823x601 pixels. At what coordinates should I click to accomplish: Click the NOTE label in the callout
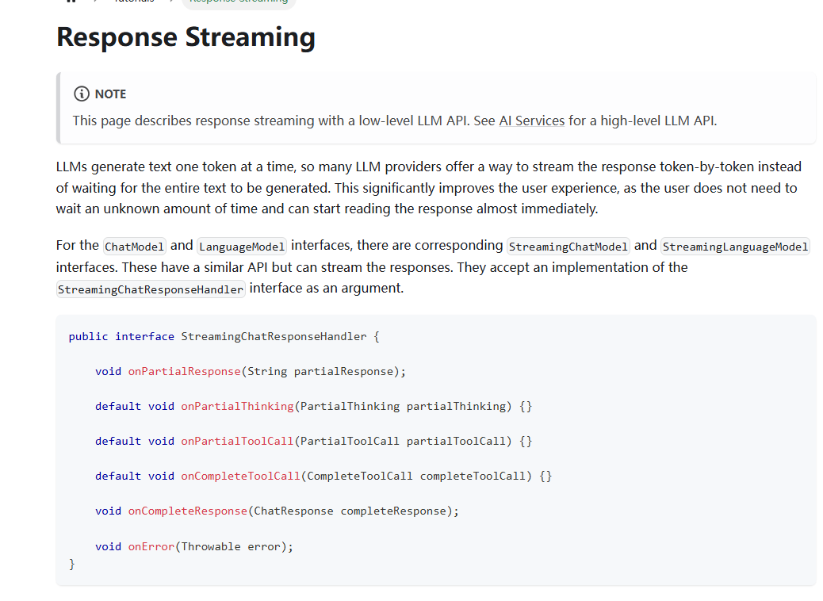pos(110,94)
